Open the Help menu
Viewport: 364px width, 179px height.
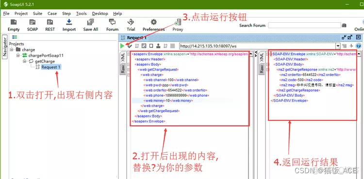117,14
